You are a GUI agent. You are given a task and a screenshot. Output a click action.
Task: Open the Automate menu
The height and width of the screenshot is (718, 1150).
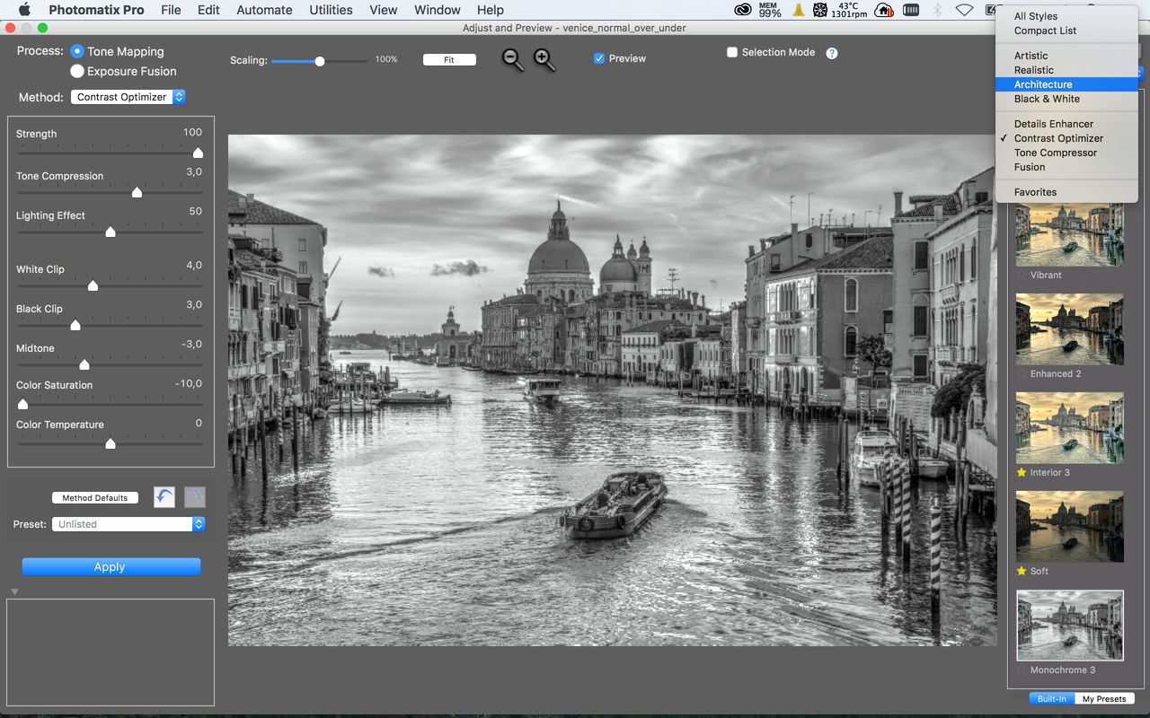(264, 10)
